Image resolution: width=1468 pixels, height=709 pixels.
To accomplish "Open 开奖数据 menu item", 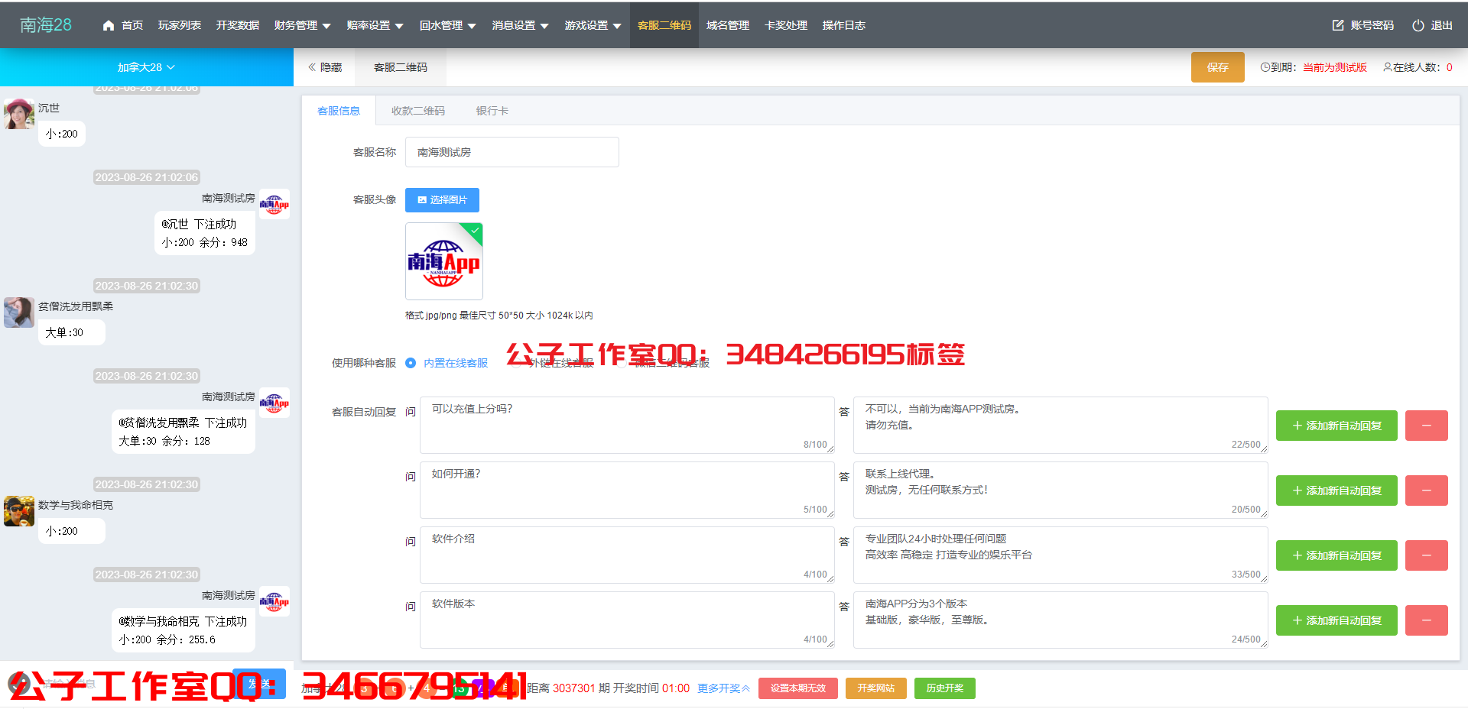I will pyautogui.click(x=238, y=25).
